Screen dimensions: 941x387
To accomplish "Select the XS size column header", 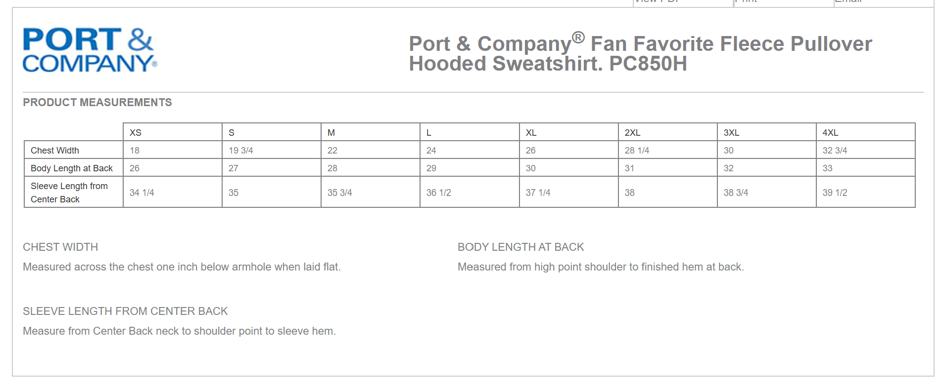I will (172, 132).
